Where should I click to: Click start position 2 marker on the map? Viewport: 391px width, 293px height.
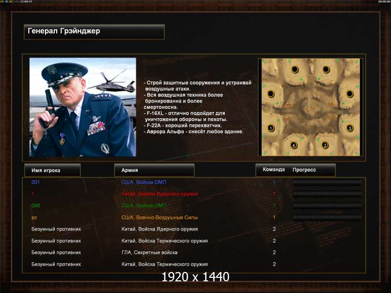pyautogui.click(x=325, y=145)
